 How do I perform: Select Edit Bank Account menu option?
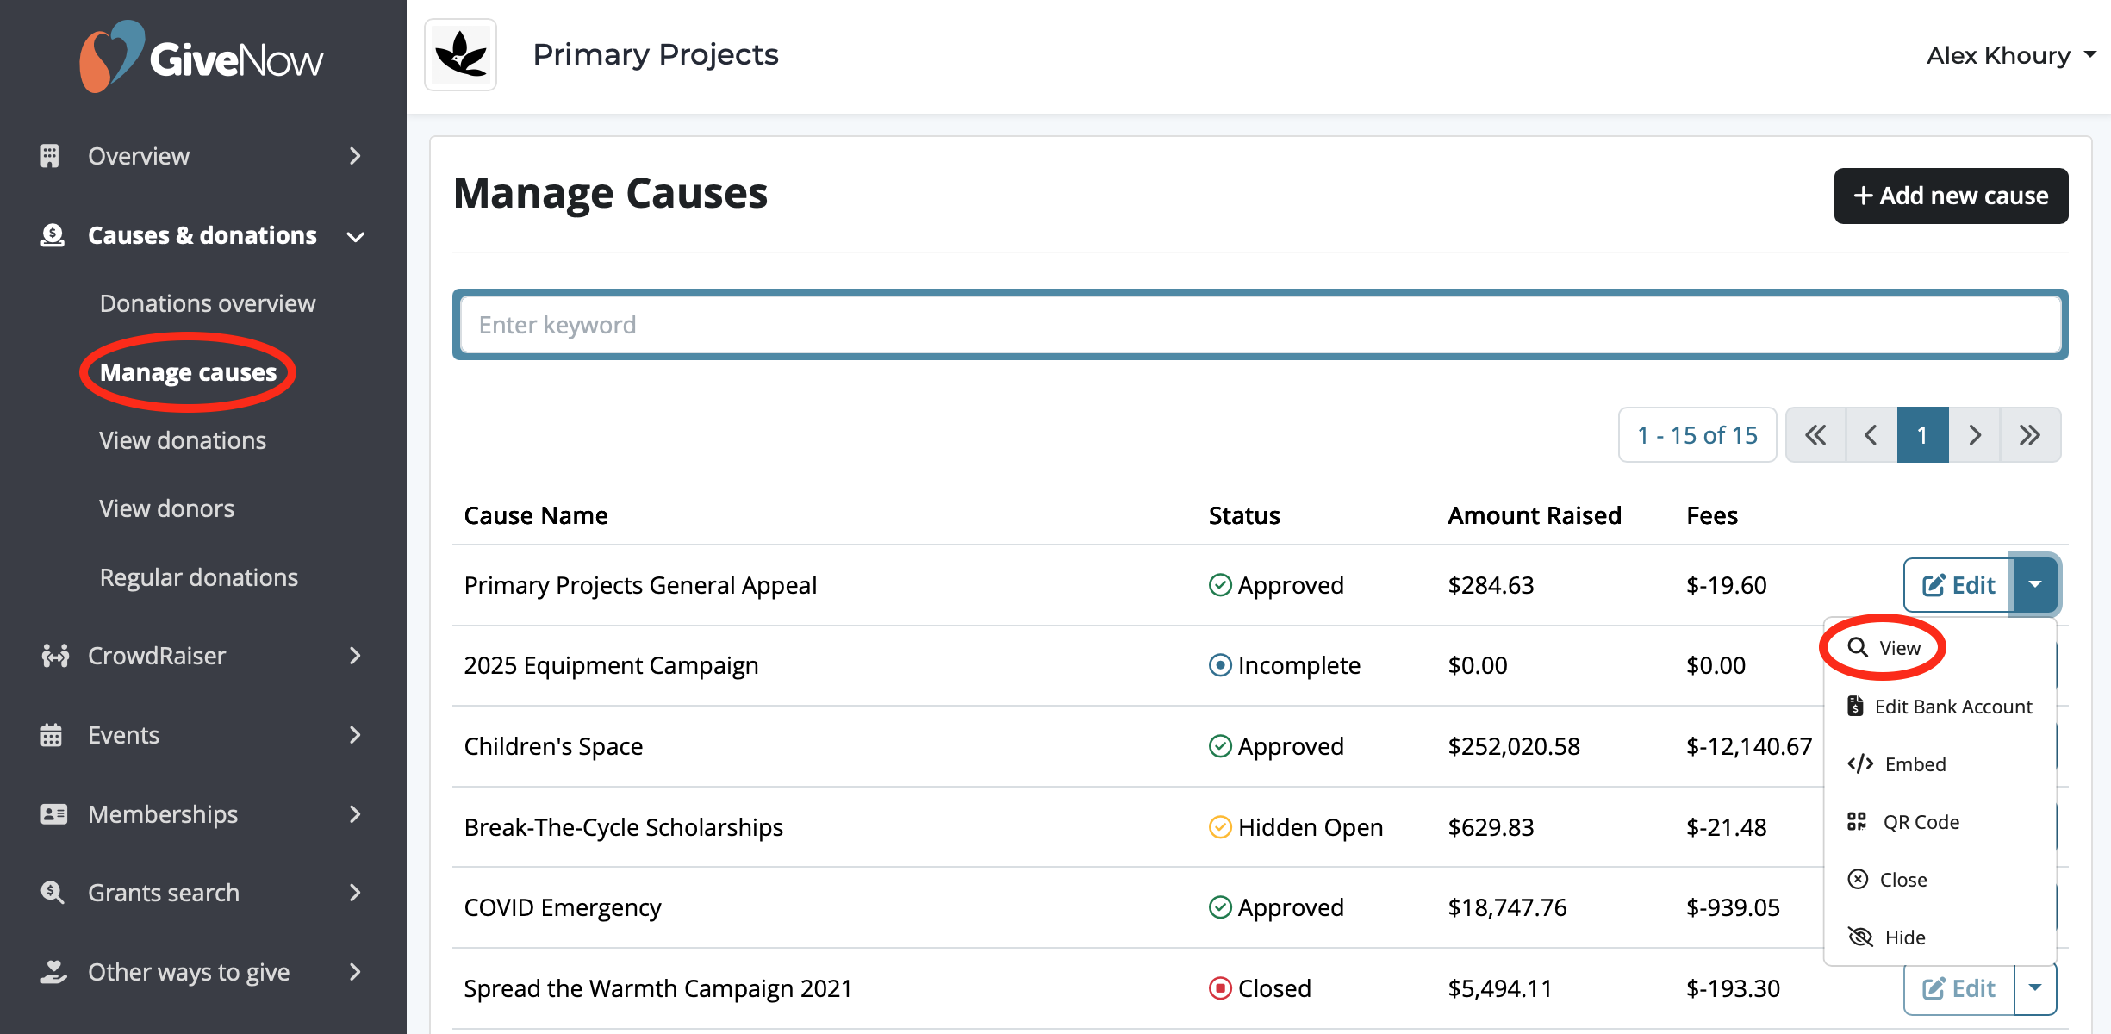[x=1940, y=707]
